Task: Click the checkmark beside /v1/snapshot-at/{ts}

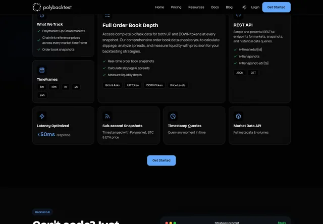Action: (235, 63)
